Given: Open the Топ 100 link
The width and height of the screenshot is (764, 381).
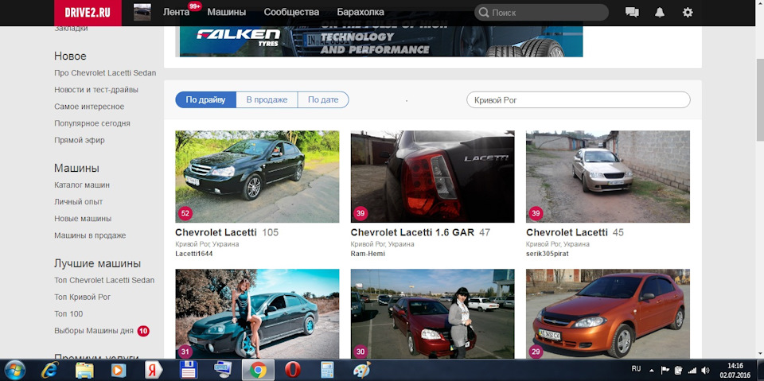Looking at the screenshot, I should click(x=68, y=313).
